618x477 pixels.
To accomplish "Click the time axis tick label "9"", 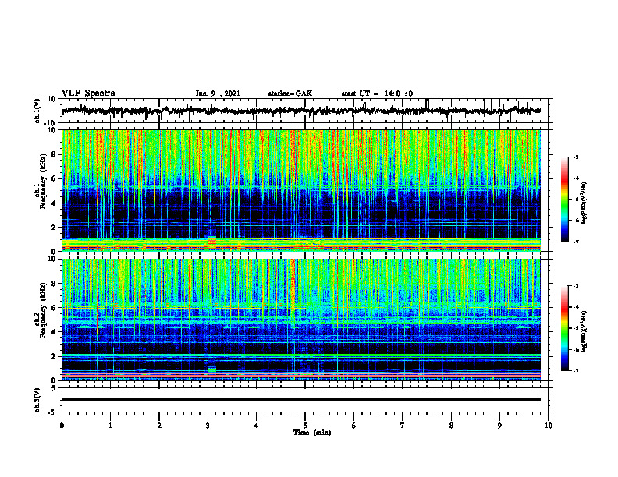I will click(x=499, y=426).
